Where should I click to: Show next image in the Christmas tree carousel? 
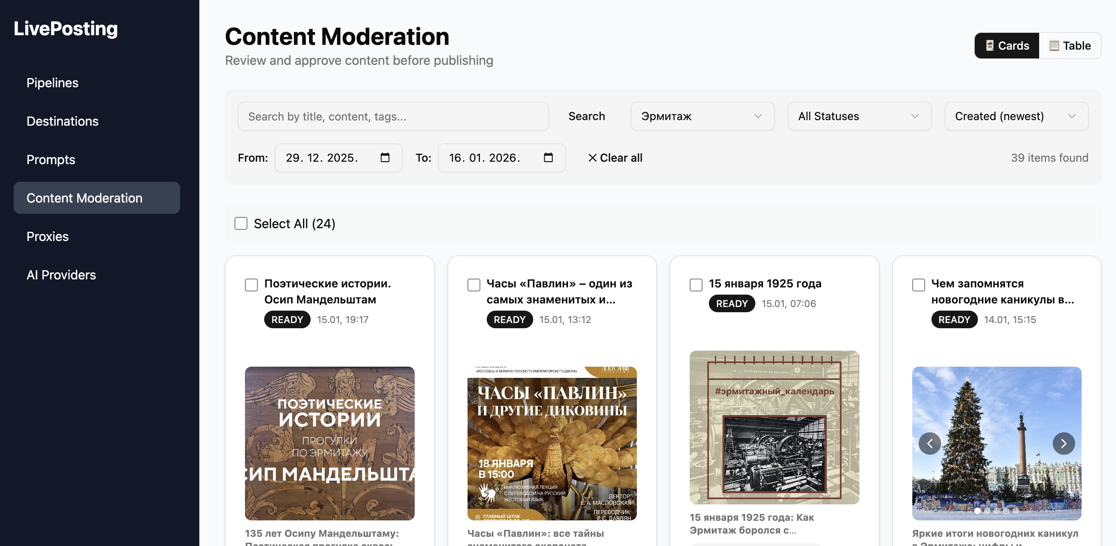click(x=1063, y=443)
